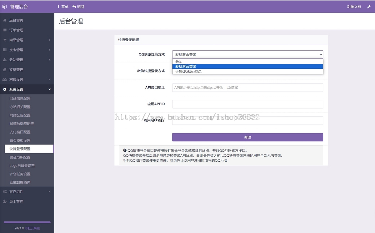375x233 pixels.
Task: Click the cart icon beside 商品管理
Action: 5,40
